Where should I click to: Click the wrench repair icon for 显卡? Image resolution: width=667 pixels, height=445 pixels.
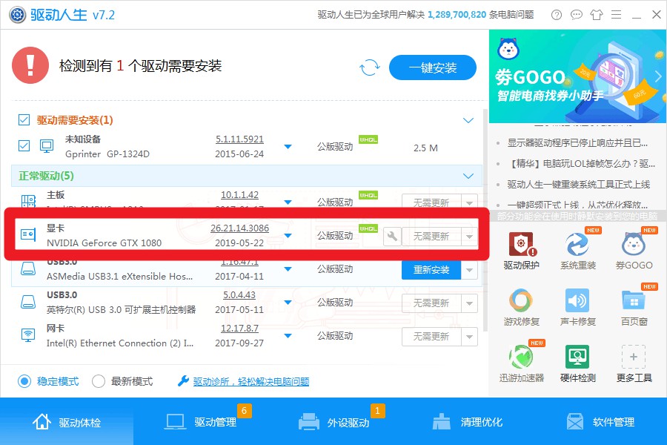coord(392,236)
